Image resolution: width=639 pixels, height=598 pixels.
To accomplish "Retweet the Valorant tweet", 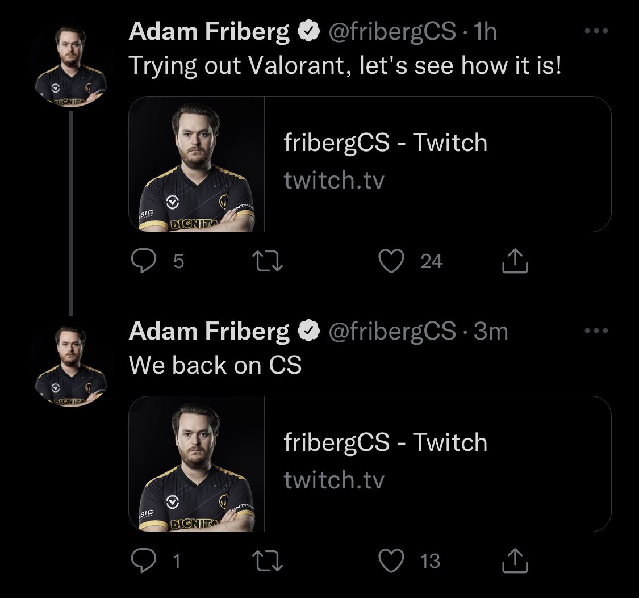I will coord(268,261).
